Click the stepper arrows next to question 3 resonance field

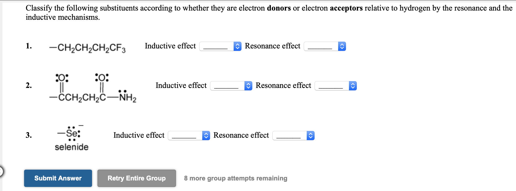click(310, 136)
